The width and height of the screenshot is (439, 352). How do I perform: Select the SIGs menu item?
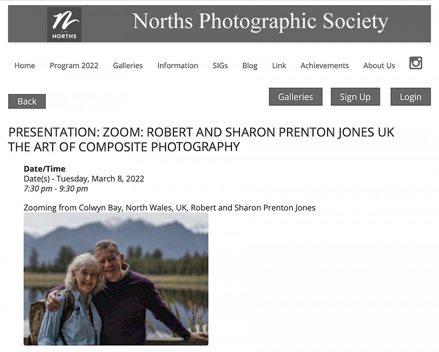pos(220,65)
